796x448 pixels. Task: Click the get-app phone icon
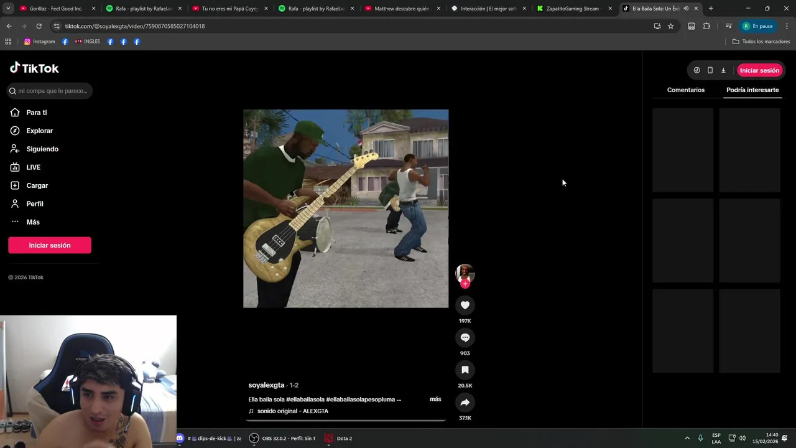[710, 70]
